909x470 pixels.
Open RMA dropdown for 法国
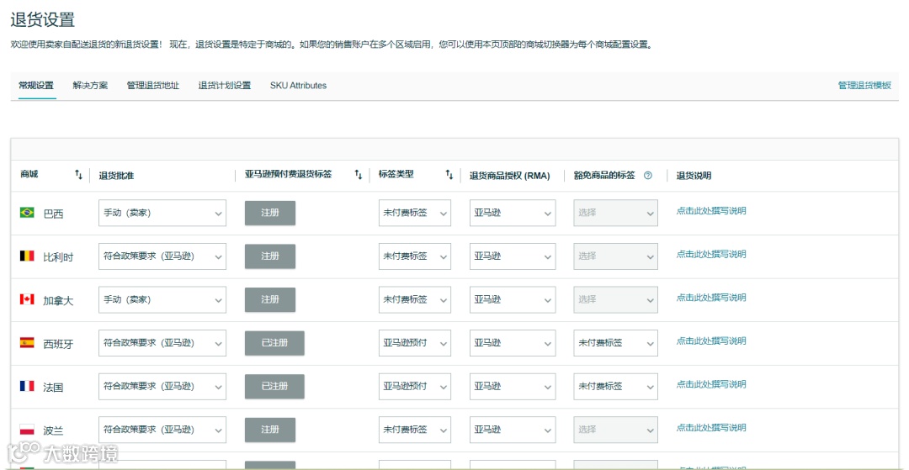513,387
